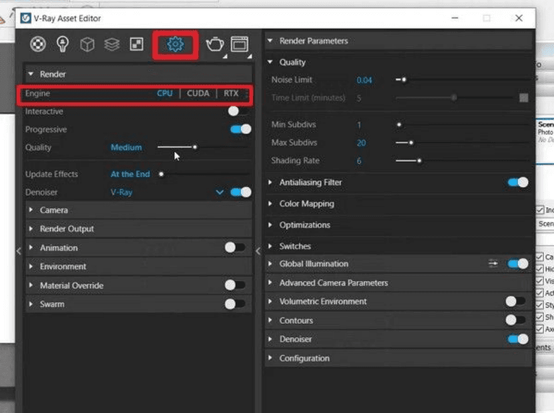Edit the Shading Rate value 6
The width and height of the screenshot is (554, 413).
(x=359, y=161)
